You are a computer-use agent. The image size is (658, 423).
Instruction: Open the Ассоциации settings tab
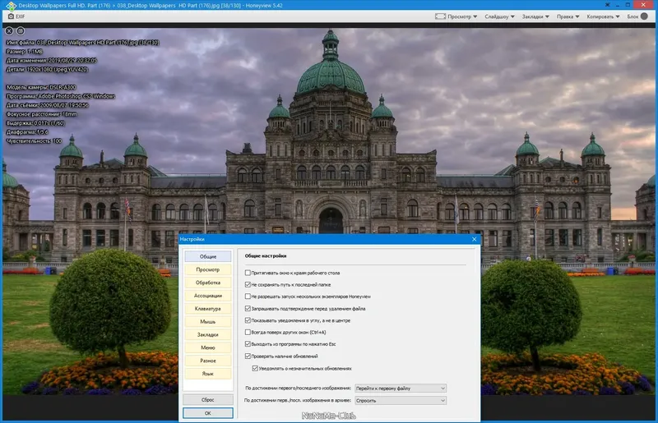pyautogui.click(x=208, y=296)
